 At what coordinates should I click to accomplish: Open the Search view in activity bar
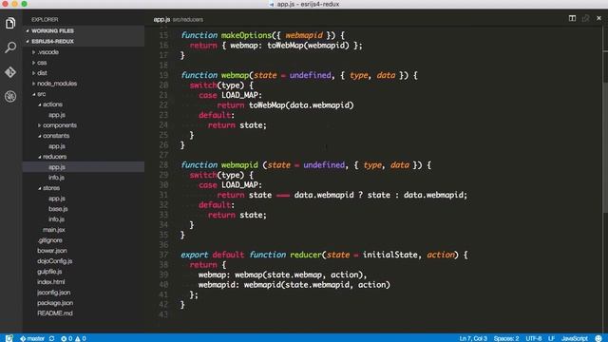point(10,47)
